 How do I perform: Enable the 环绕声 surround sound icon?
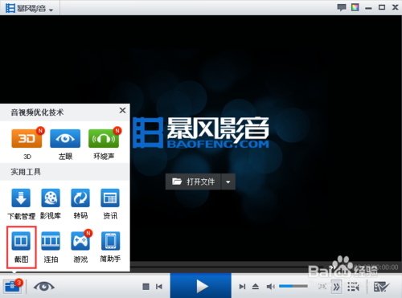tap(104, 138)
